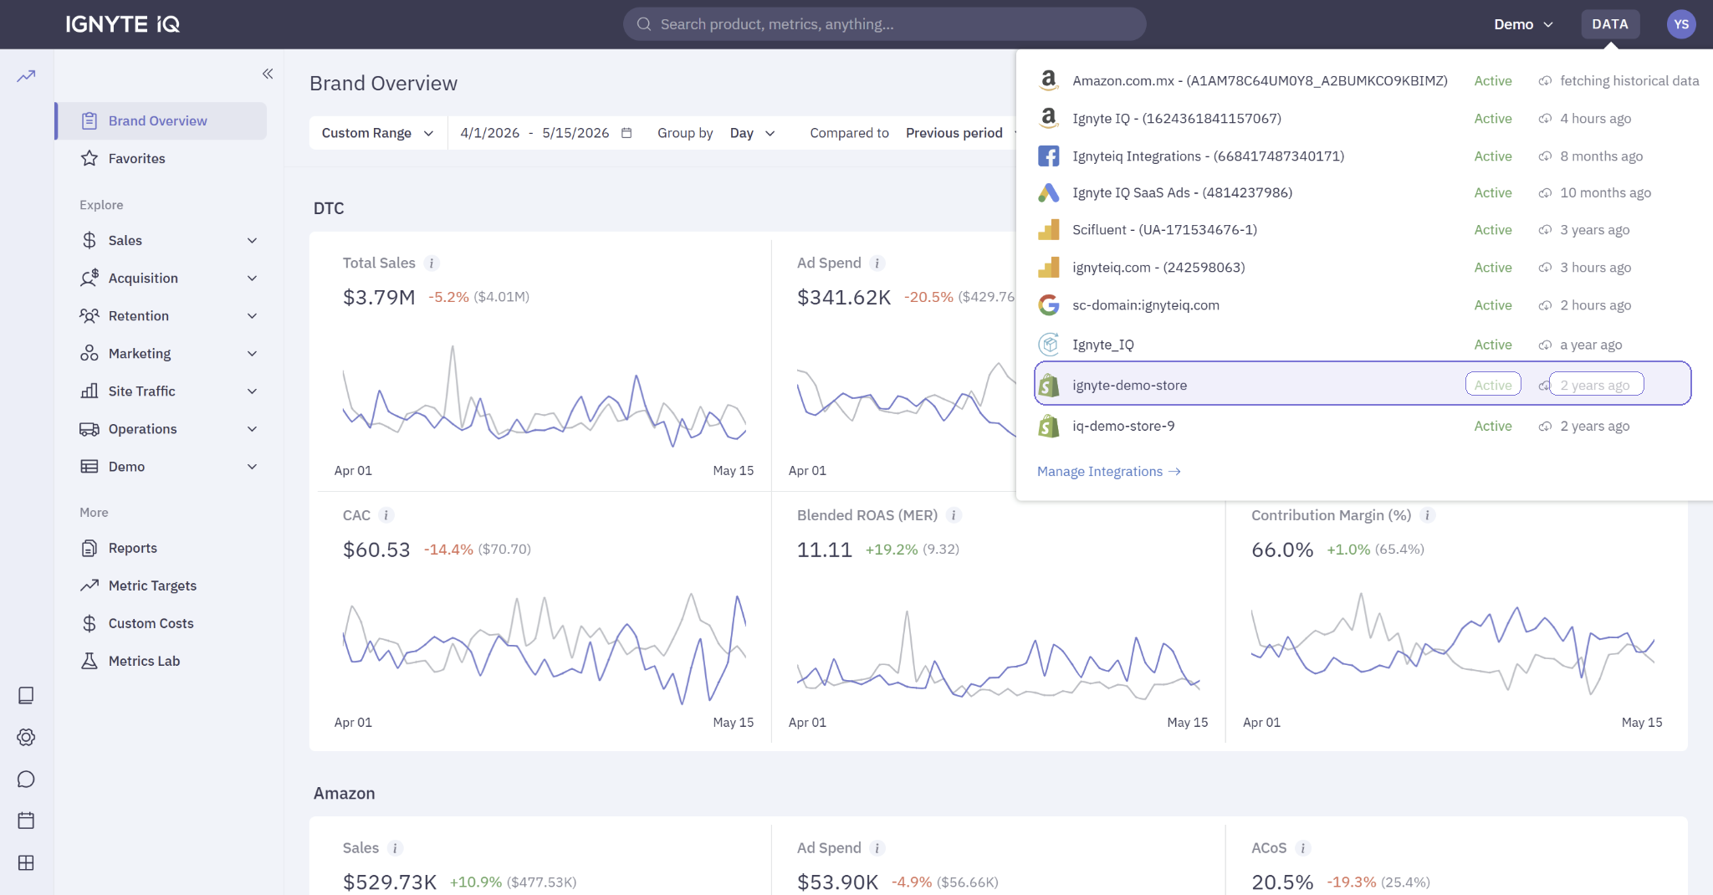Click the info icon beside ACoS
Screen dimensions: 1713x895
[x=1302, y=848]
